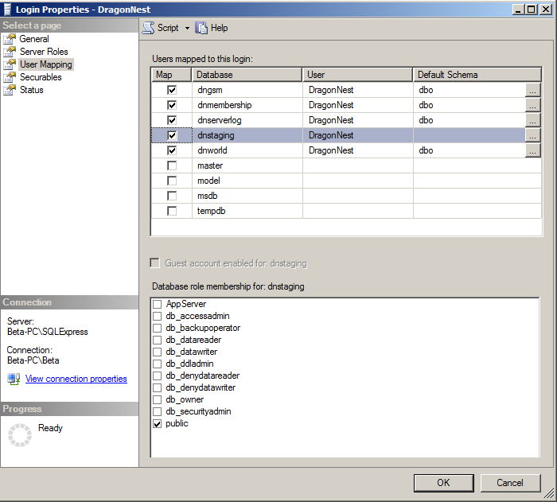557x502 pixels.
Task: Click the DragonNest user cell for dnstaging
Action: [358, 135]
